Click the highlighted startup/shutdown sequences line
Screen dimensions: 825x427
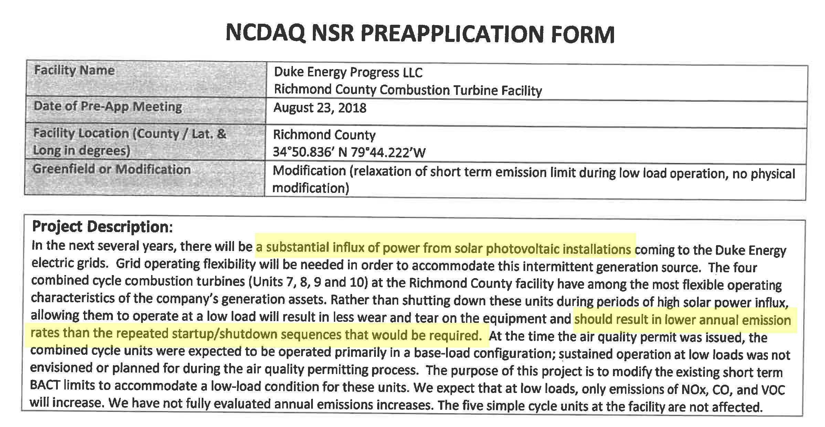(x=256, y=334)
